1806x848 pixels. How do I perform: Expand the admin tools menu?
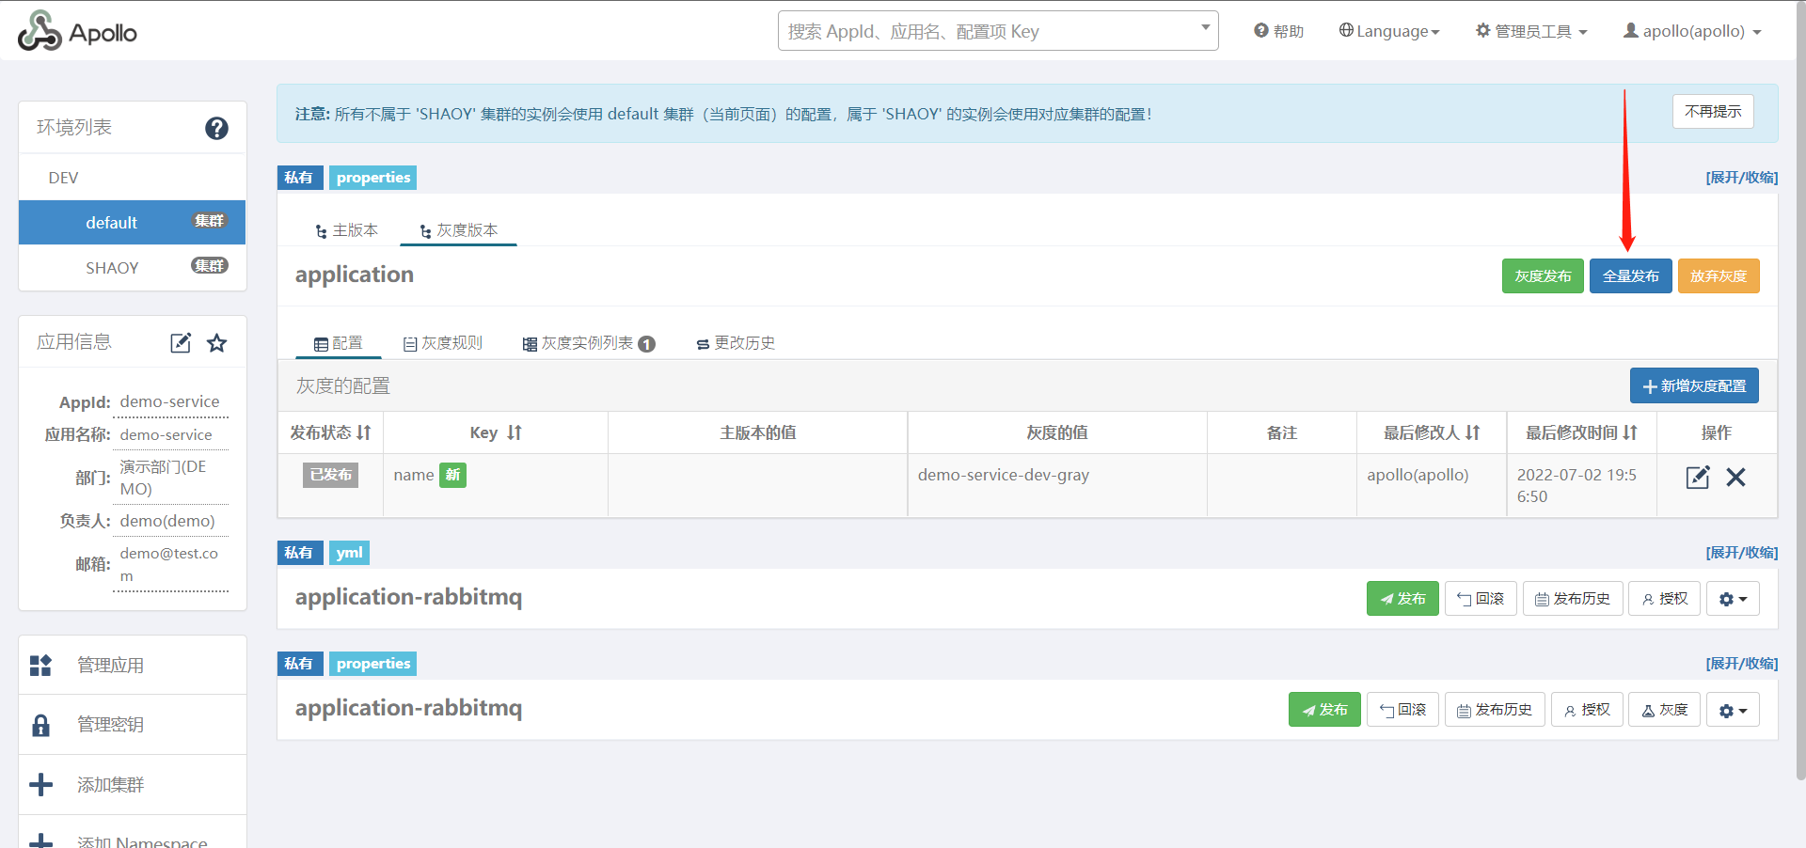point(1531,31)
